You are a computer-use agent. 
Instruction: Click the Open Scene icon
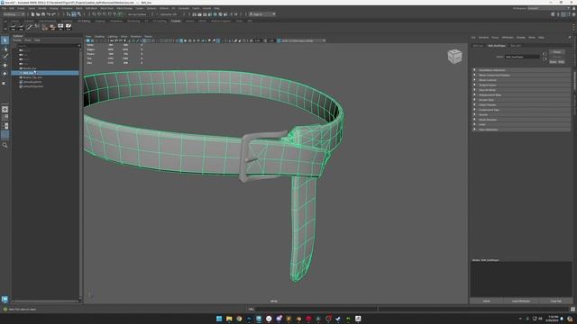click(x=38, y=14)
